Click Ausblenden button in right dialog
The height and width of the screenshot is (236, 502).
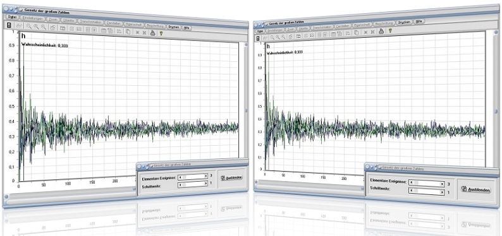[475, 189]
